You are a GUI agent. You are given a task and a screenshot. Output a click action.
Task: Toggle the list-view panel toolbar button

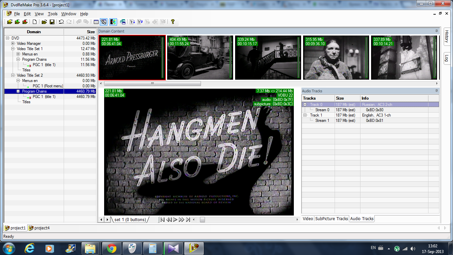click(x=96, y=22)
